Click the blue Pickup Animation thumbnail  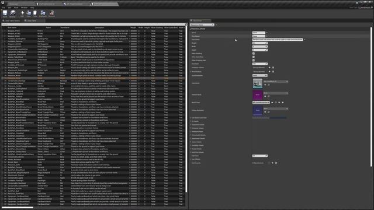tap(258, 110)
